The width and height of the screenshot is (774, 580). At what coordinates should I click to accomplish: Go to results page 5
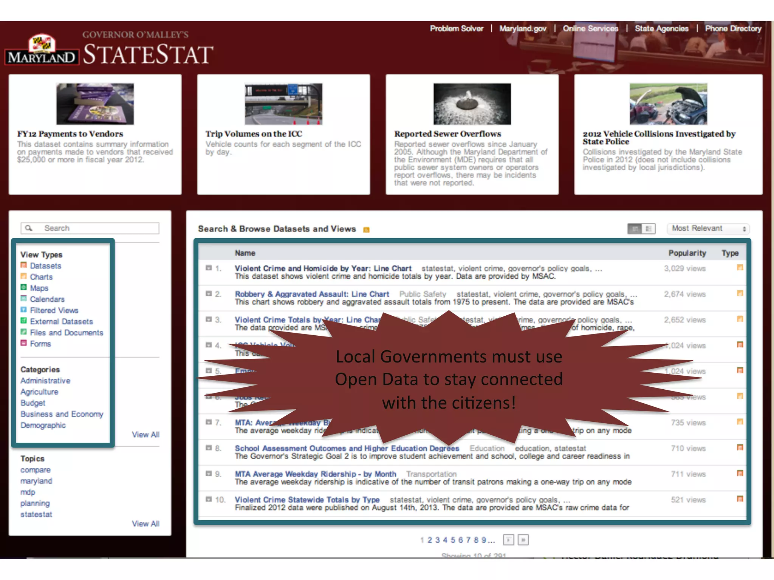pos(453,540)
